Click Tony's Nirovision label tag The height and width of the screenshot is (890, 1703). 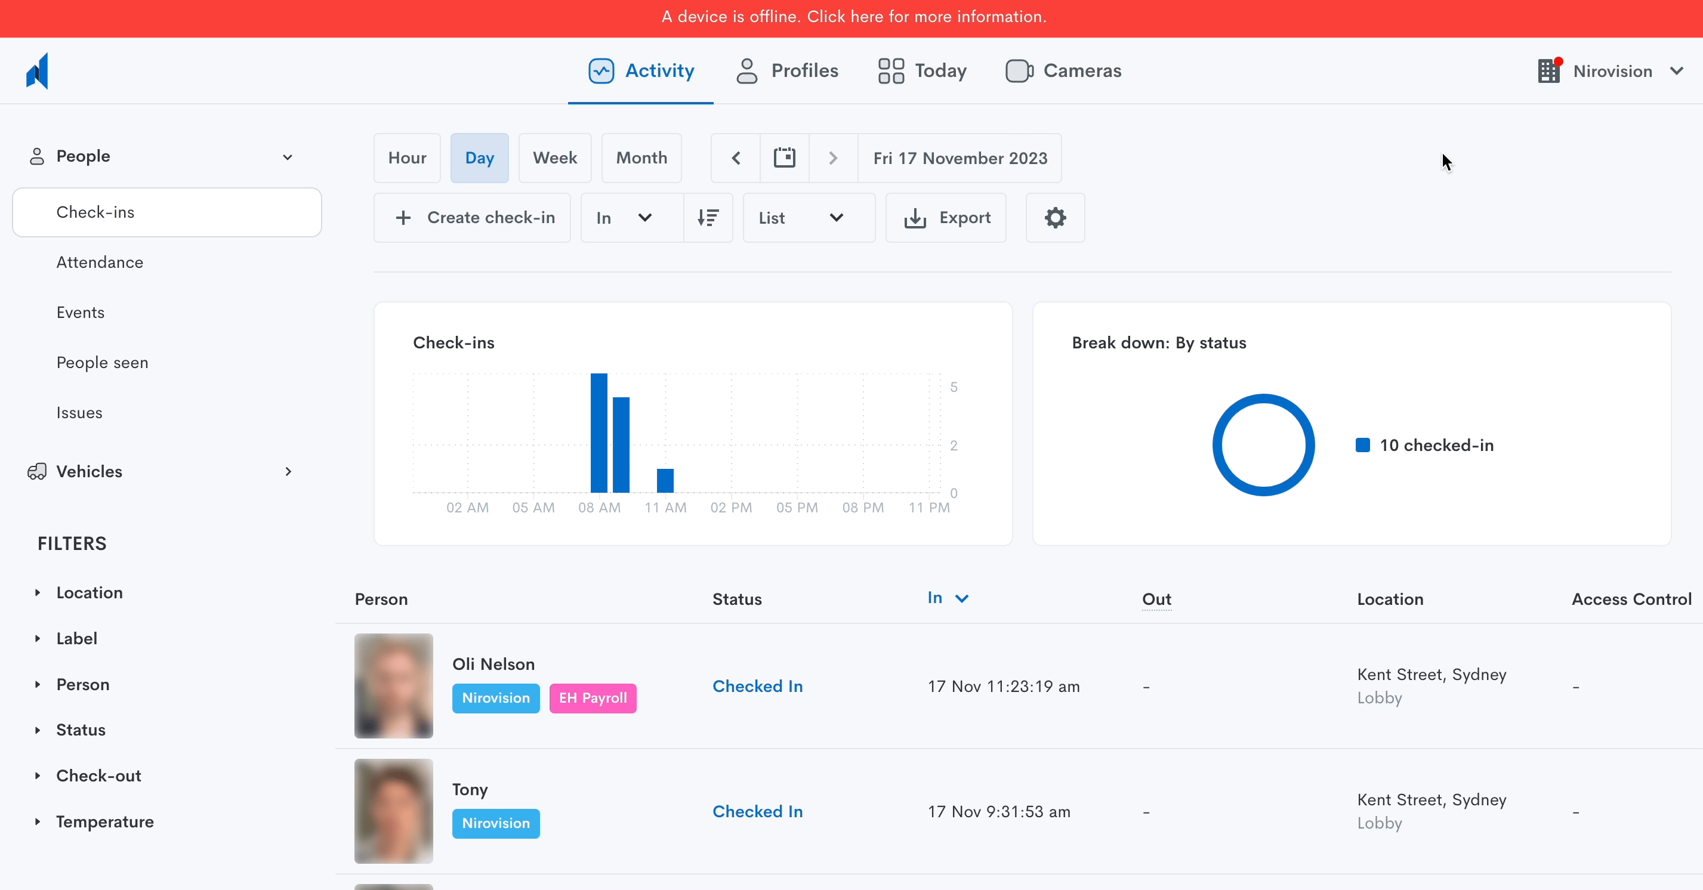tap(496, 824)
